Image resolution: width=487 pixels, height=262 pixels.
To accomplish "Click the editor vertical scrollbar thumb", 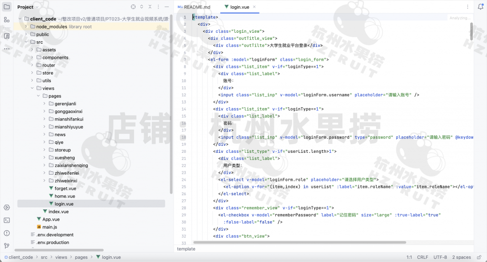I will tap(471, 31).
